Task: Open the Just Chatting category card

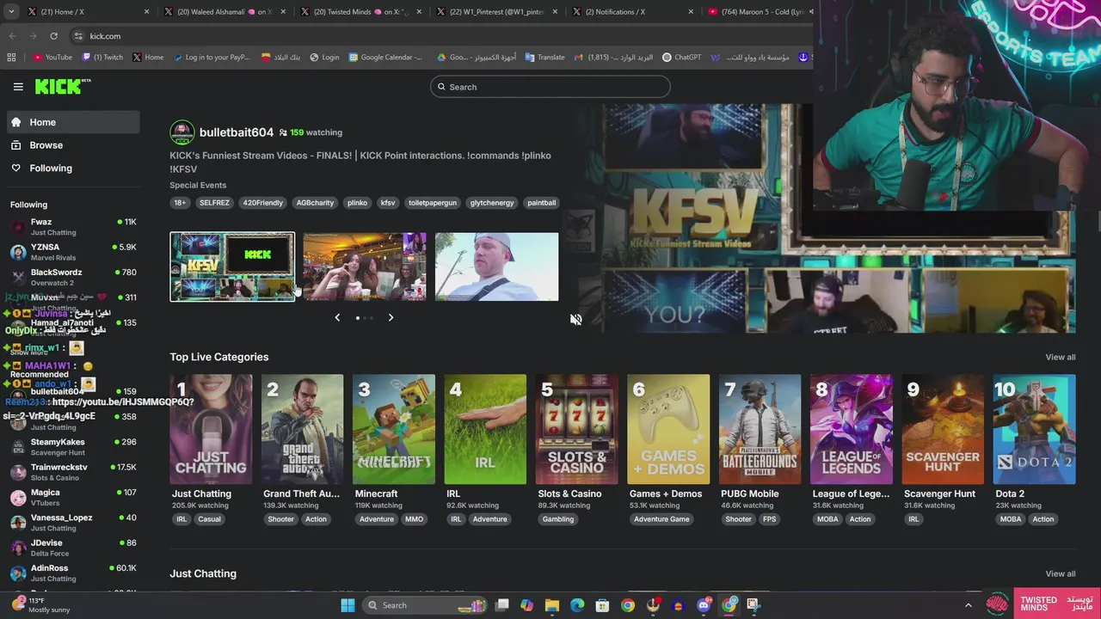Action: tap(211, 429)
